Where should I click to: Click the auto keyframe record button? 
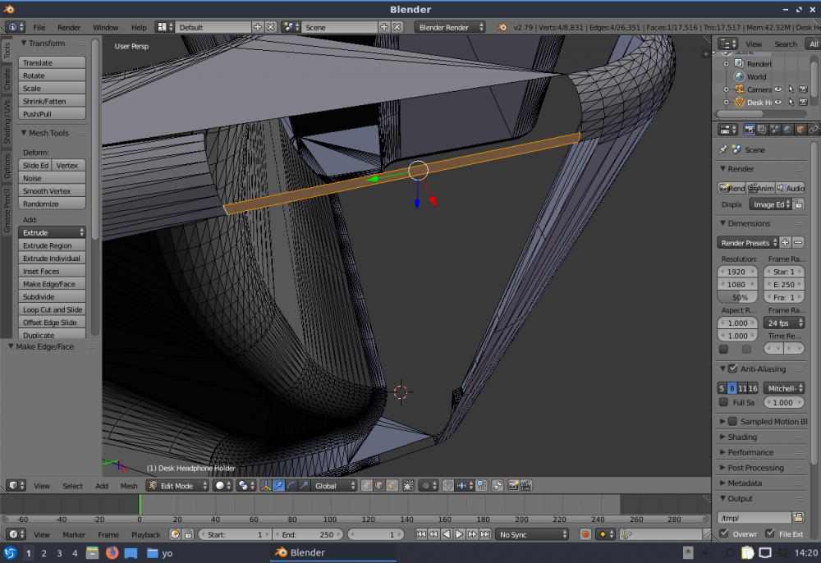point(585,534)
